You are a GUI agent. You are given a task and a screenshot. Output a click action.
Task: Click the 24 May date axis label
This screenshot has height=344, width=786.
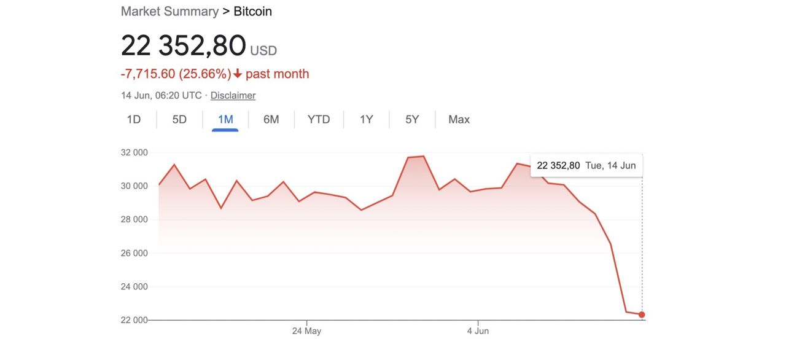tap(306, 331)
